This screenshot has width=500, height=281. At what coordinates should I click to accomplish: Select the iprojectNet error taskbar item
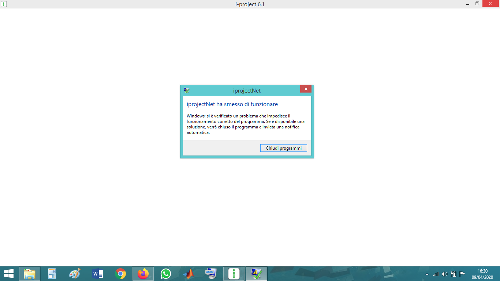point(257,274)
